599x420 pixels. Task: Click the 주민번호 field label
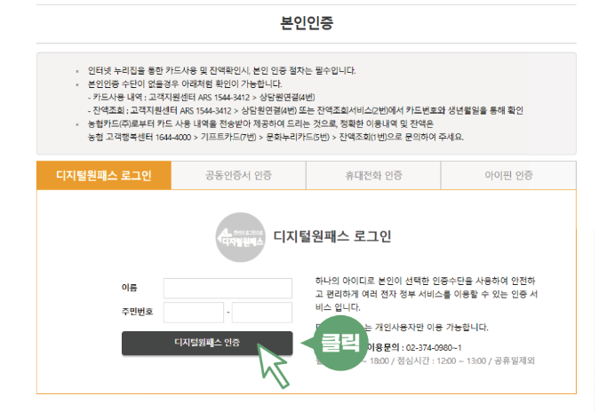137,312
